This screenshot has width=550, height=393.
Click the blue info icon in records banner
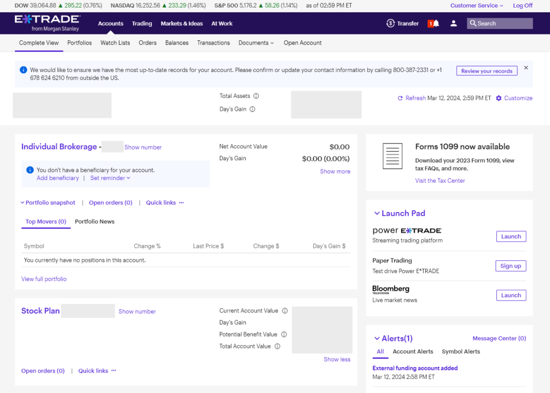pyautogui.click(x=24, y=70)
